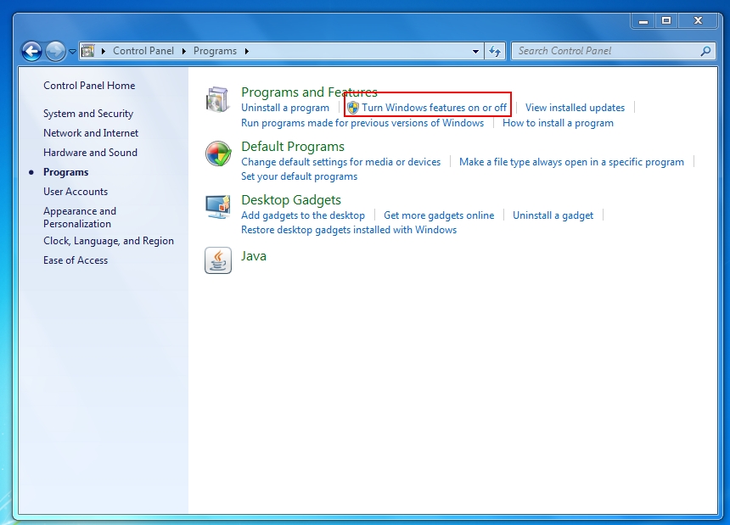Open the Java heading link
Screen dimensions: 730x525
coord(254,256)
